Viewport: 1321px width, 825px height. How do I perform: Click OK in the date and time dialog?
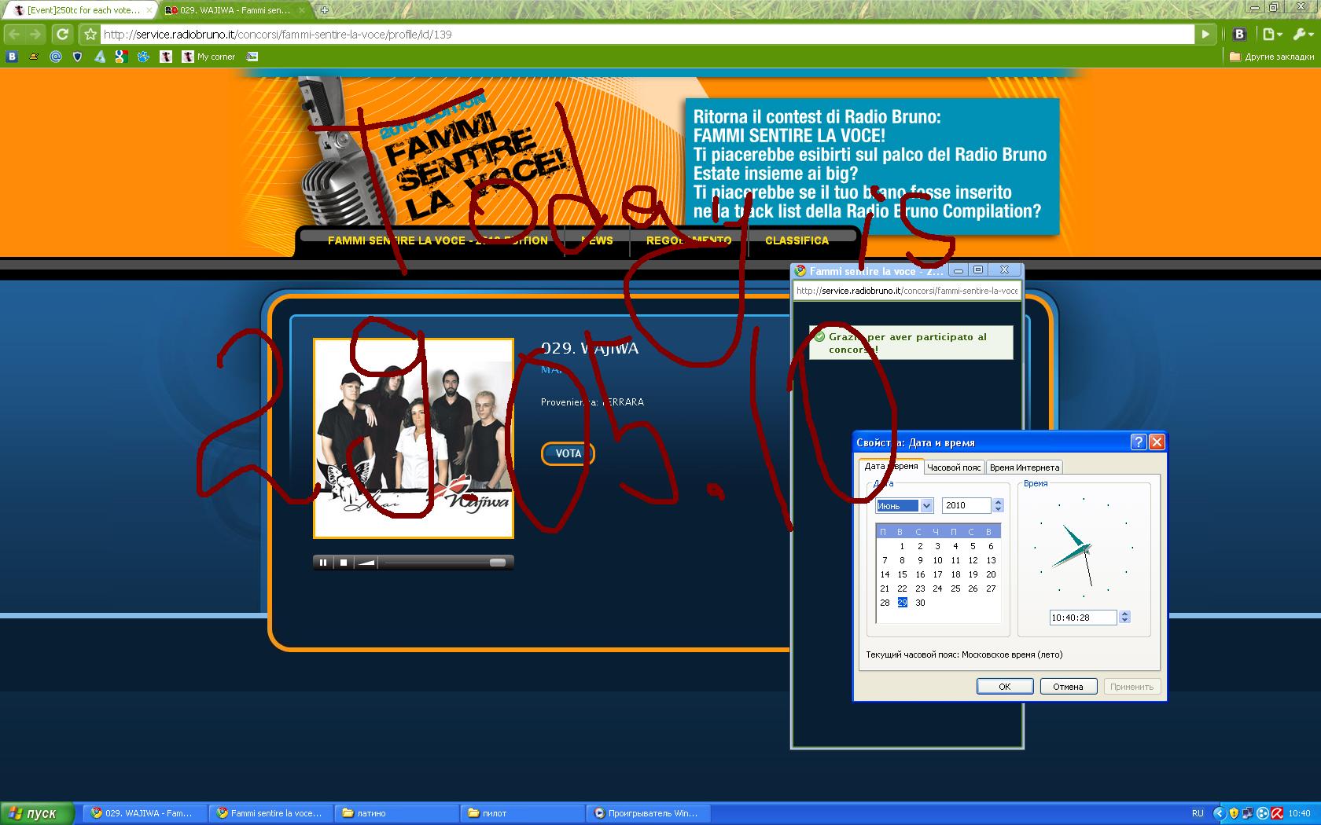(x=1004, y=687)
